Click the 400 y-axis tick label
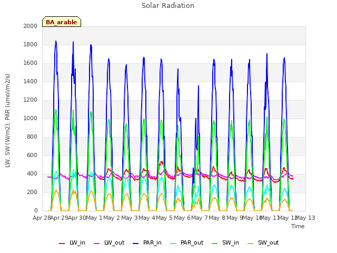 (x=32, y=173)
